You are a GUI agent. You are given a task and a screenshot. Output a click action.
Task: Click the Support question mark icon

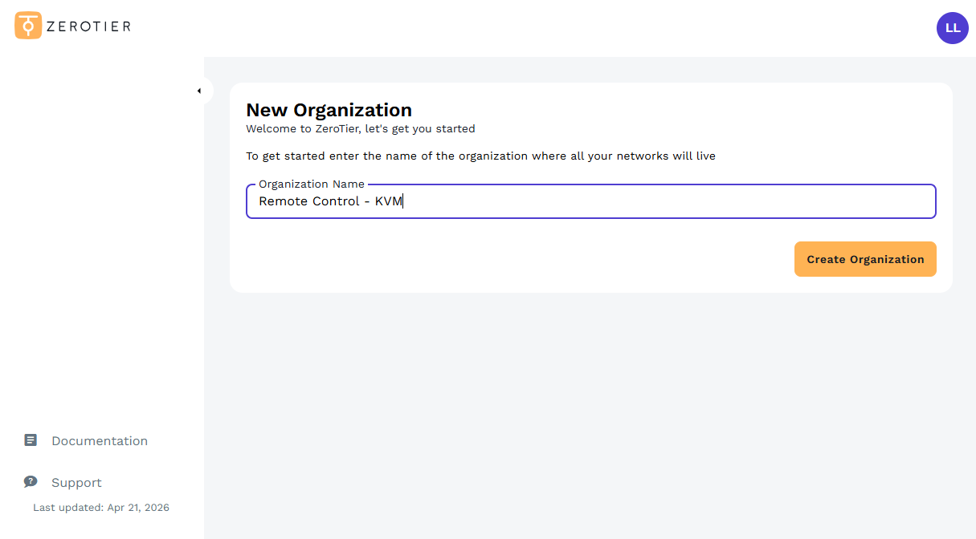tap(31, 481)
